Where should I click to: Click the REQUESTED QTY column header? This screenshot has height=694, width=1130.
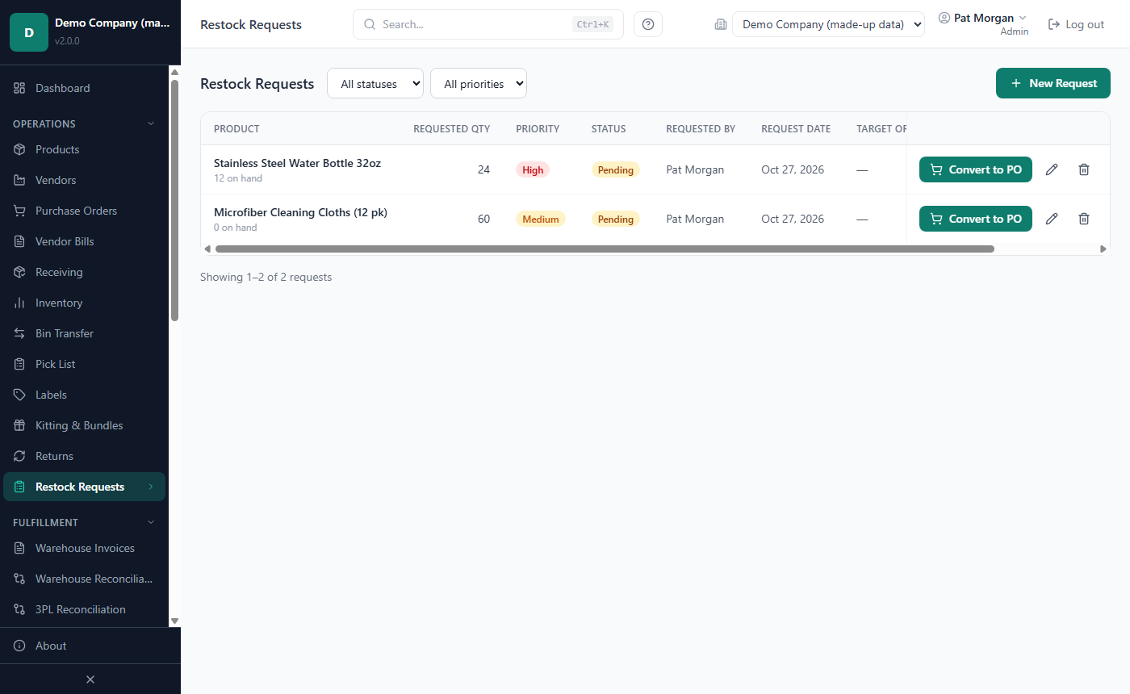click(x=451, y=129)
